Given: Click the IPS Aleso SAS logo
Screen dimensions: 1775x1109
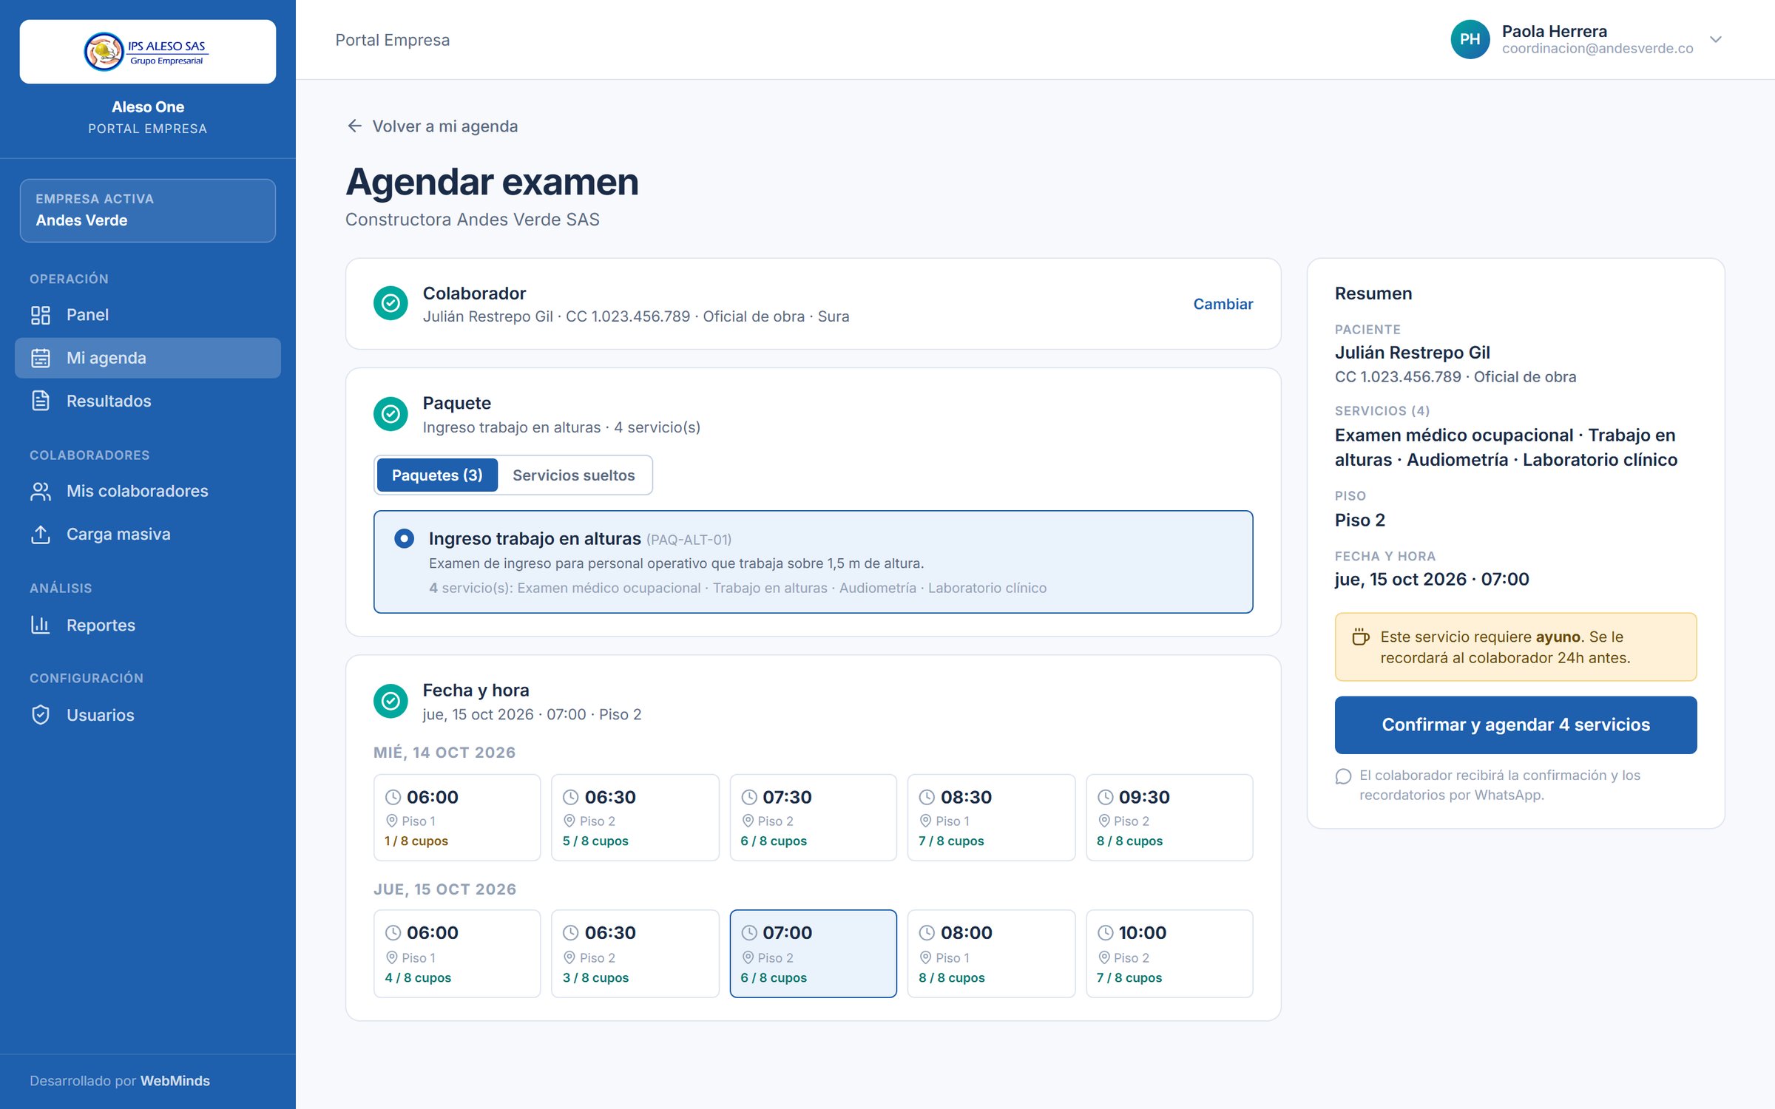Looking at the screenshot, I should (147, 52).
